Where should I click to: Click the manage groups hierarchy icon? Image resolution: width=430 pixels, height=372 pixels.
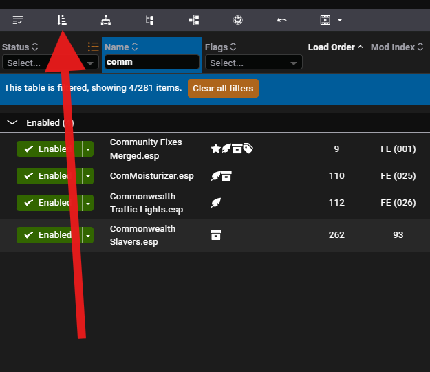[106, 20]
